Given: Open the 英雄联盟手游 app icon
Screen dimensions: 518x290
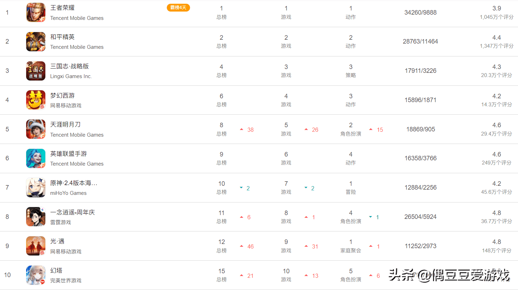Looking at the screenshot, I should 36,158.
